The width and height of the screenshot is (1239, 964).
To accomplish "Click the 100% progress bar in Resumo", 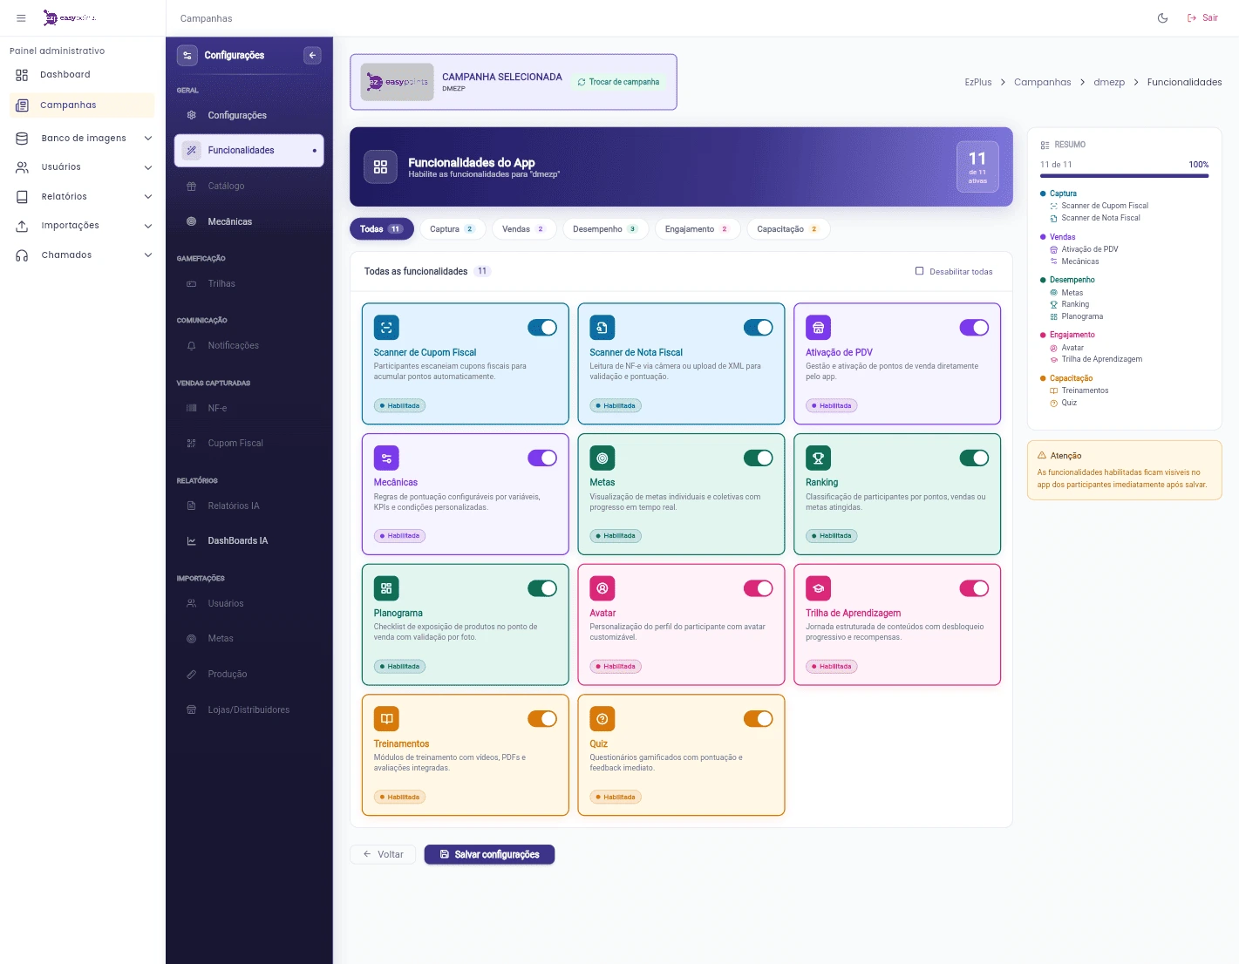I will tap(1124, 175).
